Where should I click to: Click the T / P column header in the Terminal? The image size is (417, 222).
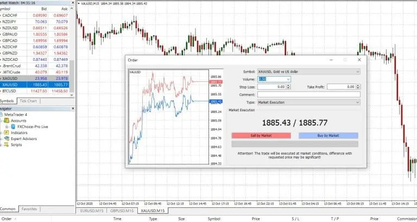tap(335, 219)
